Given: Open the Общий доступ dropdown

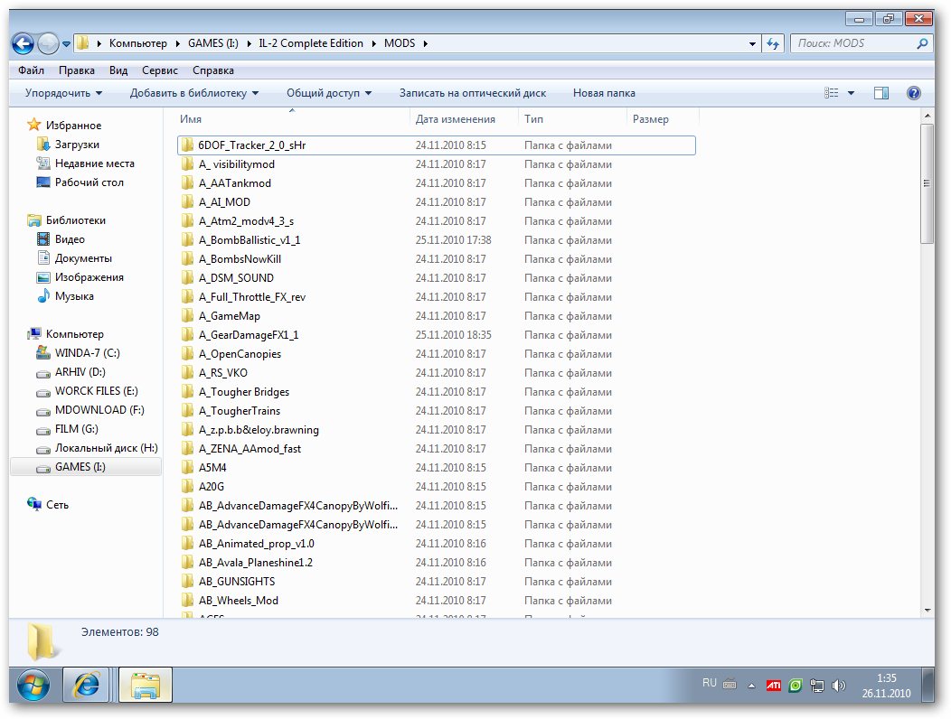Looking at the screenshot, I should pyautogui.click(x=329, y=93).
